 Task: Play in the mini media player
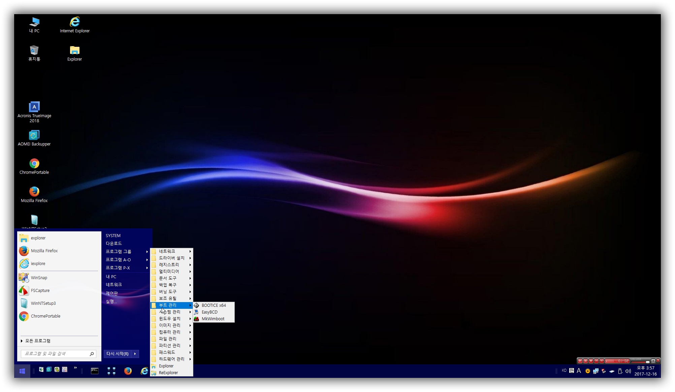(x=580, y=361)
